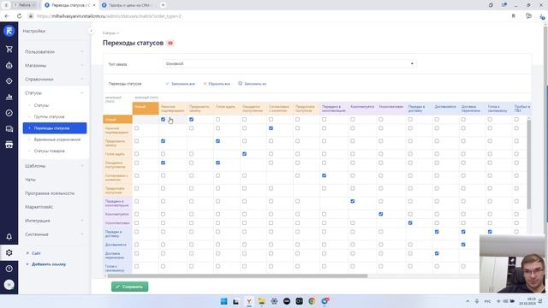Viewport: 548px width, 308px height.
Task: Open Программа лояльности settings item
Action: [x=50, y=193]
